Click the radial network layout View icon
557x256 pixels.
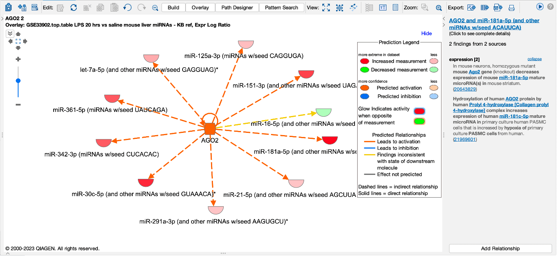(340, 7)
